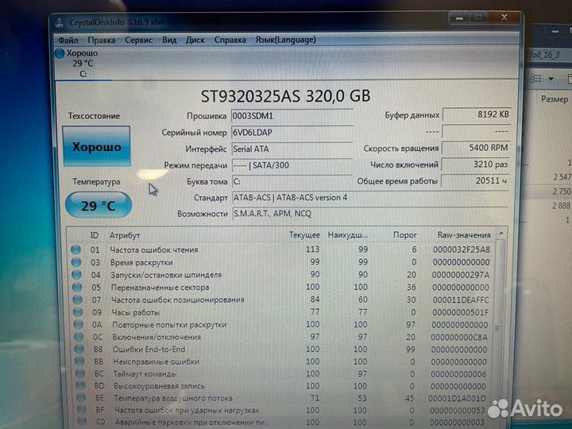Click status circle for 0C Включения/отключения
Image resolution: width=572 pixels, height=429 pixels.
(79, 337)
